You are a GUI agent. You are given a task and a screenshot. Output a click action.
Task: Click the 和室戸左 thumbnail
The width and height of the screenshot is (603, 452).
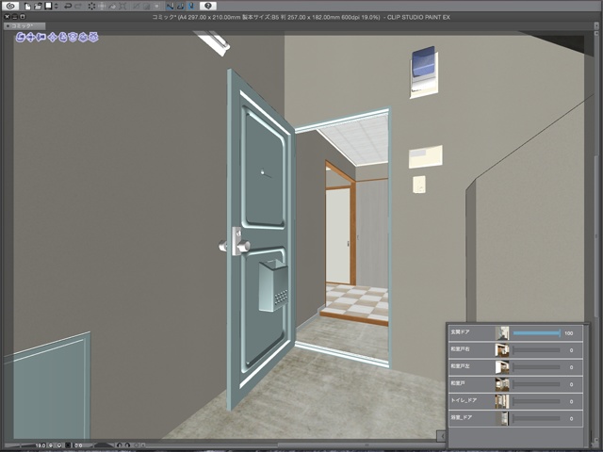click(x=502, y=367)
